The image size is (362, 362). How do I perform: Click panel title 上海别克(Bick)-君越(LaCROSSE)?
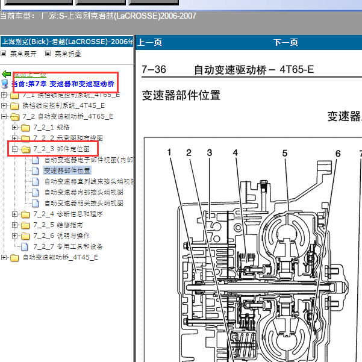pyautogui.click(x=67, y=42)
